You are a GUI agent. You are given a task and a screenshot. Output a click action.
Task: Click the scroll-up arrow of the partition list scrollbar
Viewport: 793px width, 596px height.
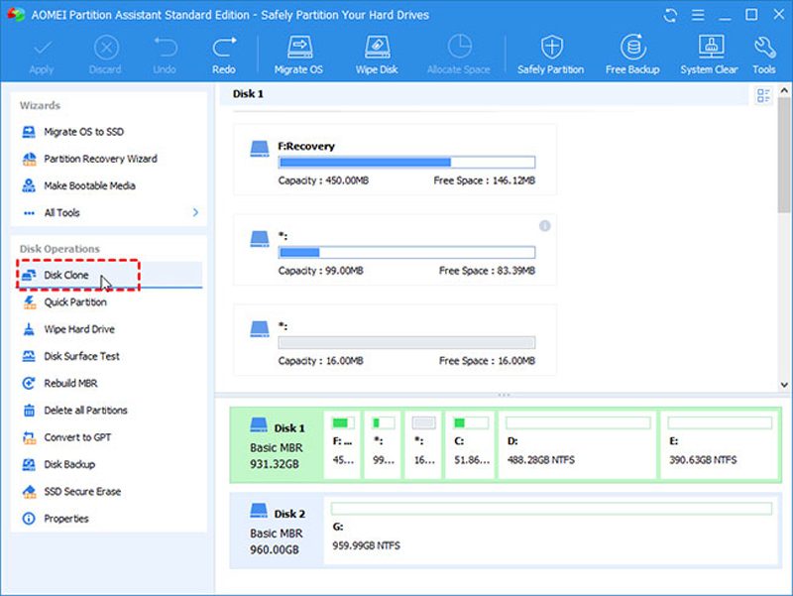[784, 92]
